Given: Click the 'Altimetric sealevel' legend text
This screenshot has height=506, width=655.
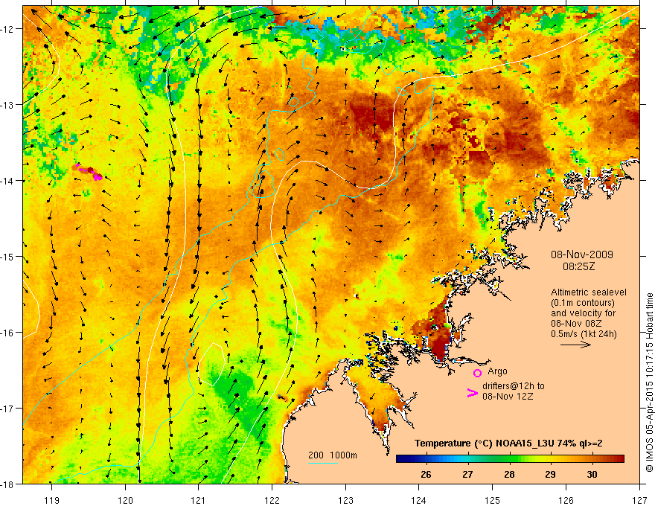Looking at the screenshot, I should [589, 292].
